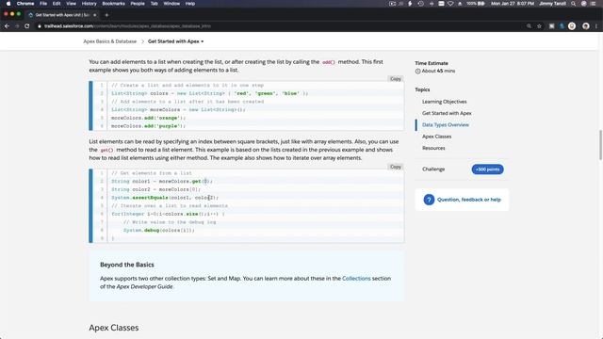The width and height of the screenshot is (603, 339).
Task: Close the Get Started with Apex tab
Action: click(x=94, y=15)
